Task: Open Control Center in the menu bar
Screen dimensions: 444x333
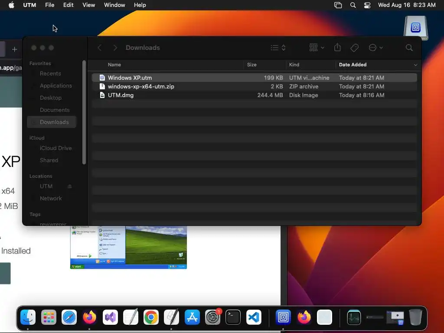Action: (x=367, y=5)
